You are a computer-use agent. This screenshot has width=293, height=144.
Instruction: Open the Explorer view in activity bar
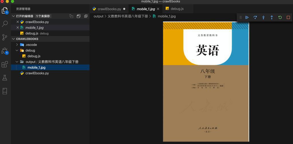pyautogui.click(x=5, y=11)
